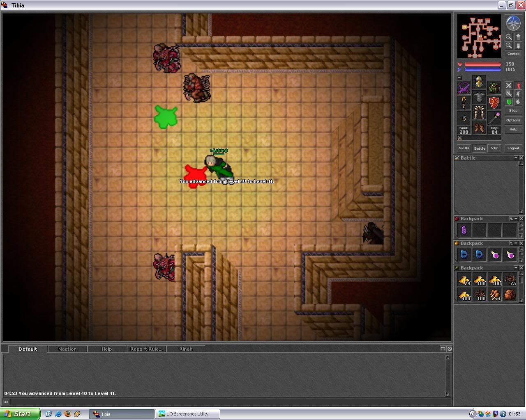Viewport: 526px width, 420px height.
Task: Enable offensive fighting mode (crossed swords)
Action: [509, 85]
